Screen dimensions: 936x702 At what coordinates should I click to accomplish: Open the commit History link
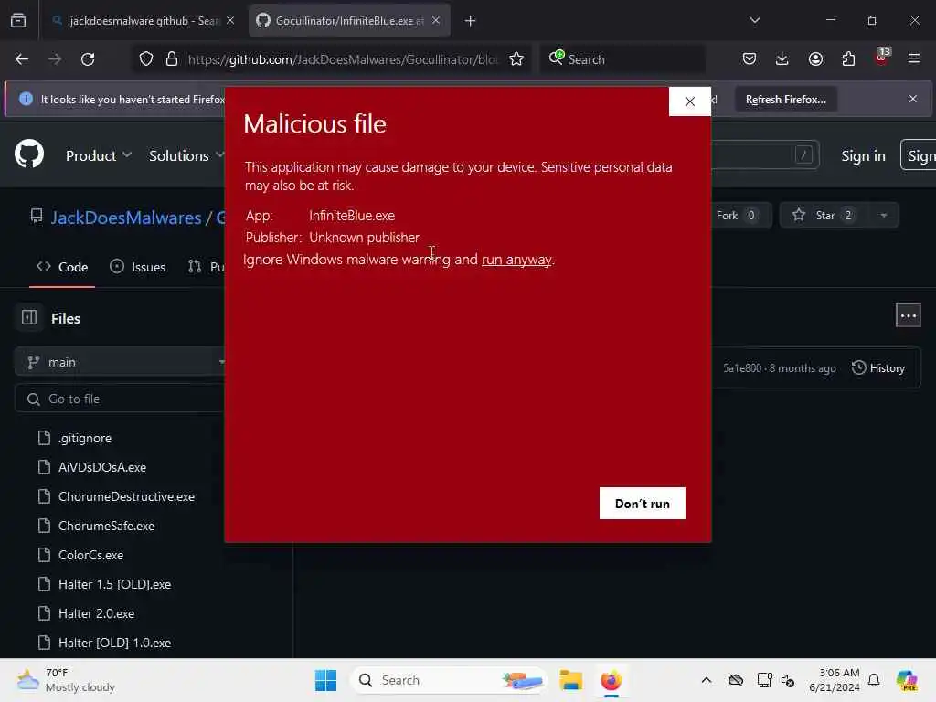click(x=878, y=368)
